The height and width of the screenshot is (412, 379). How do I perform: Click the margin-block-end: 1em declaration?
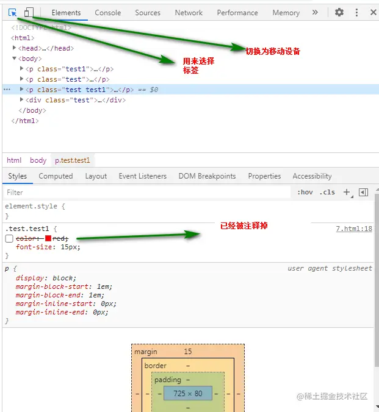click(x=60, y=295)
